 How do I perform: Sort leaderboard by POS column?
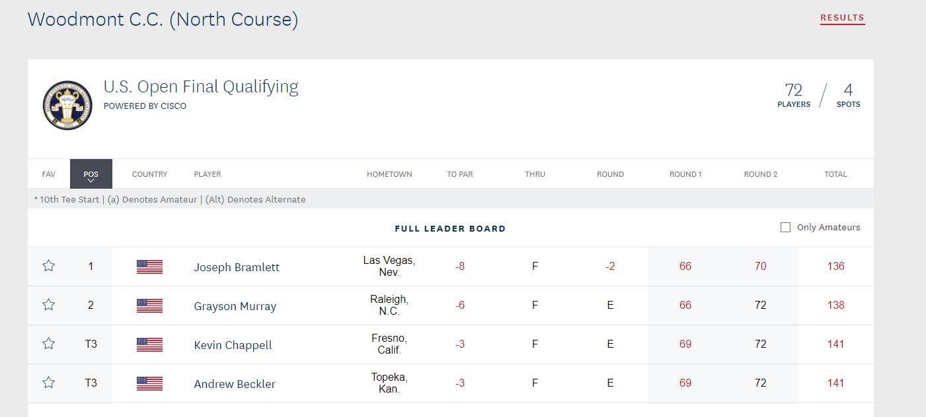click(91, 174)
